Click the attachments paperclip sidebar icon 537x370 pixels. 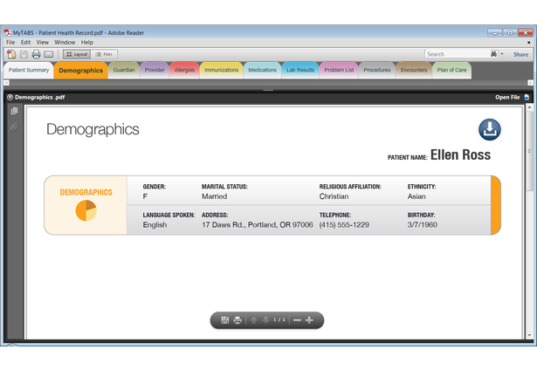point(14,127)
